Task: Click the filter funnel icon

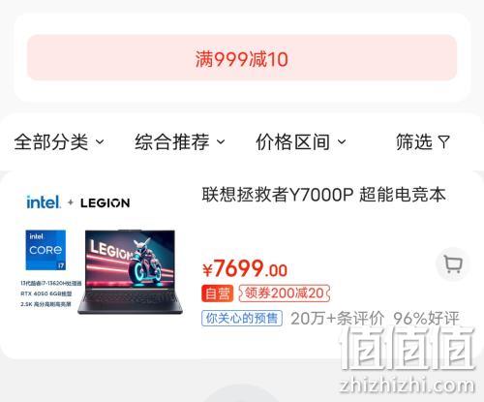Action: click(443, 141)
